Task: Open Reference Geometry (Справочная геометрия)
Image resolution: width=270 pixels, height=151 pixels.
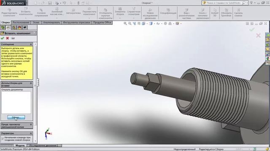Action: [x=134, y=12]
